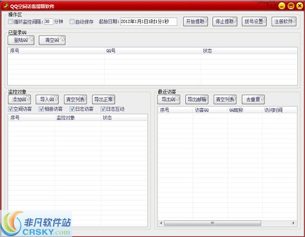Click the scrollbar right arrow in 最近访客
305x237 pixels.
click(293, 223)
